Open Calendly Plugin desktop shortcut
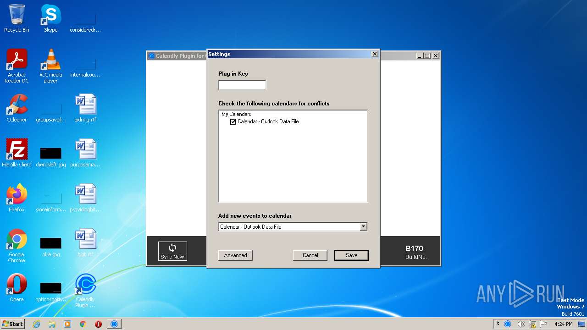The height and width of the screenshot is (330, 587). point(85,291)
